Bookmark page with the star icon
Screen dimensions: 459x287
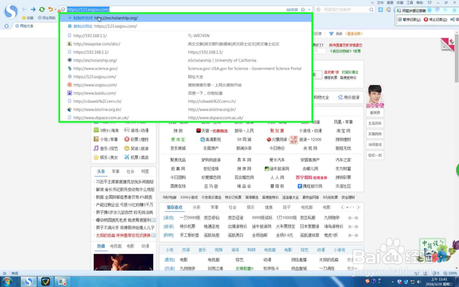tap(303, 10)
